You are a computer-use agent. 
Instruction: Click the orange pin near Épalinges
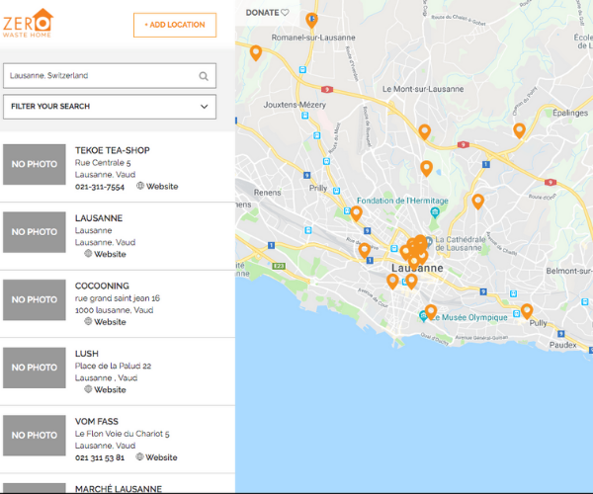(x=519, y=130)
